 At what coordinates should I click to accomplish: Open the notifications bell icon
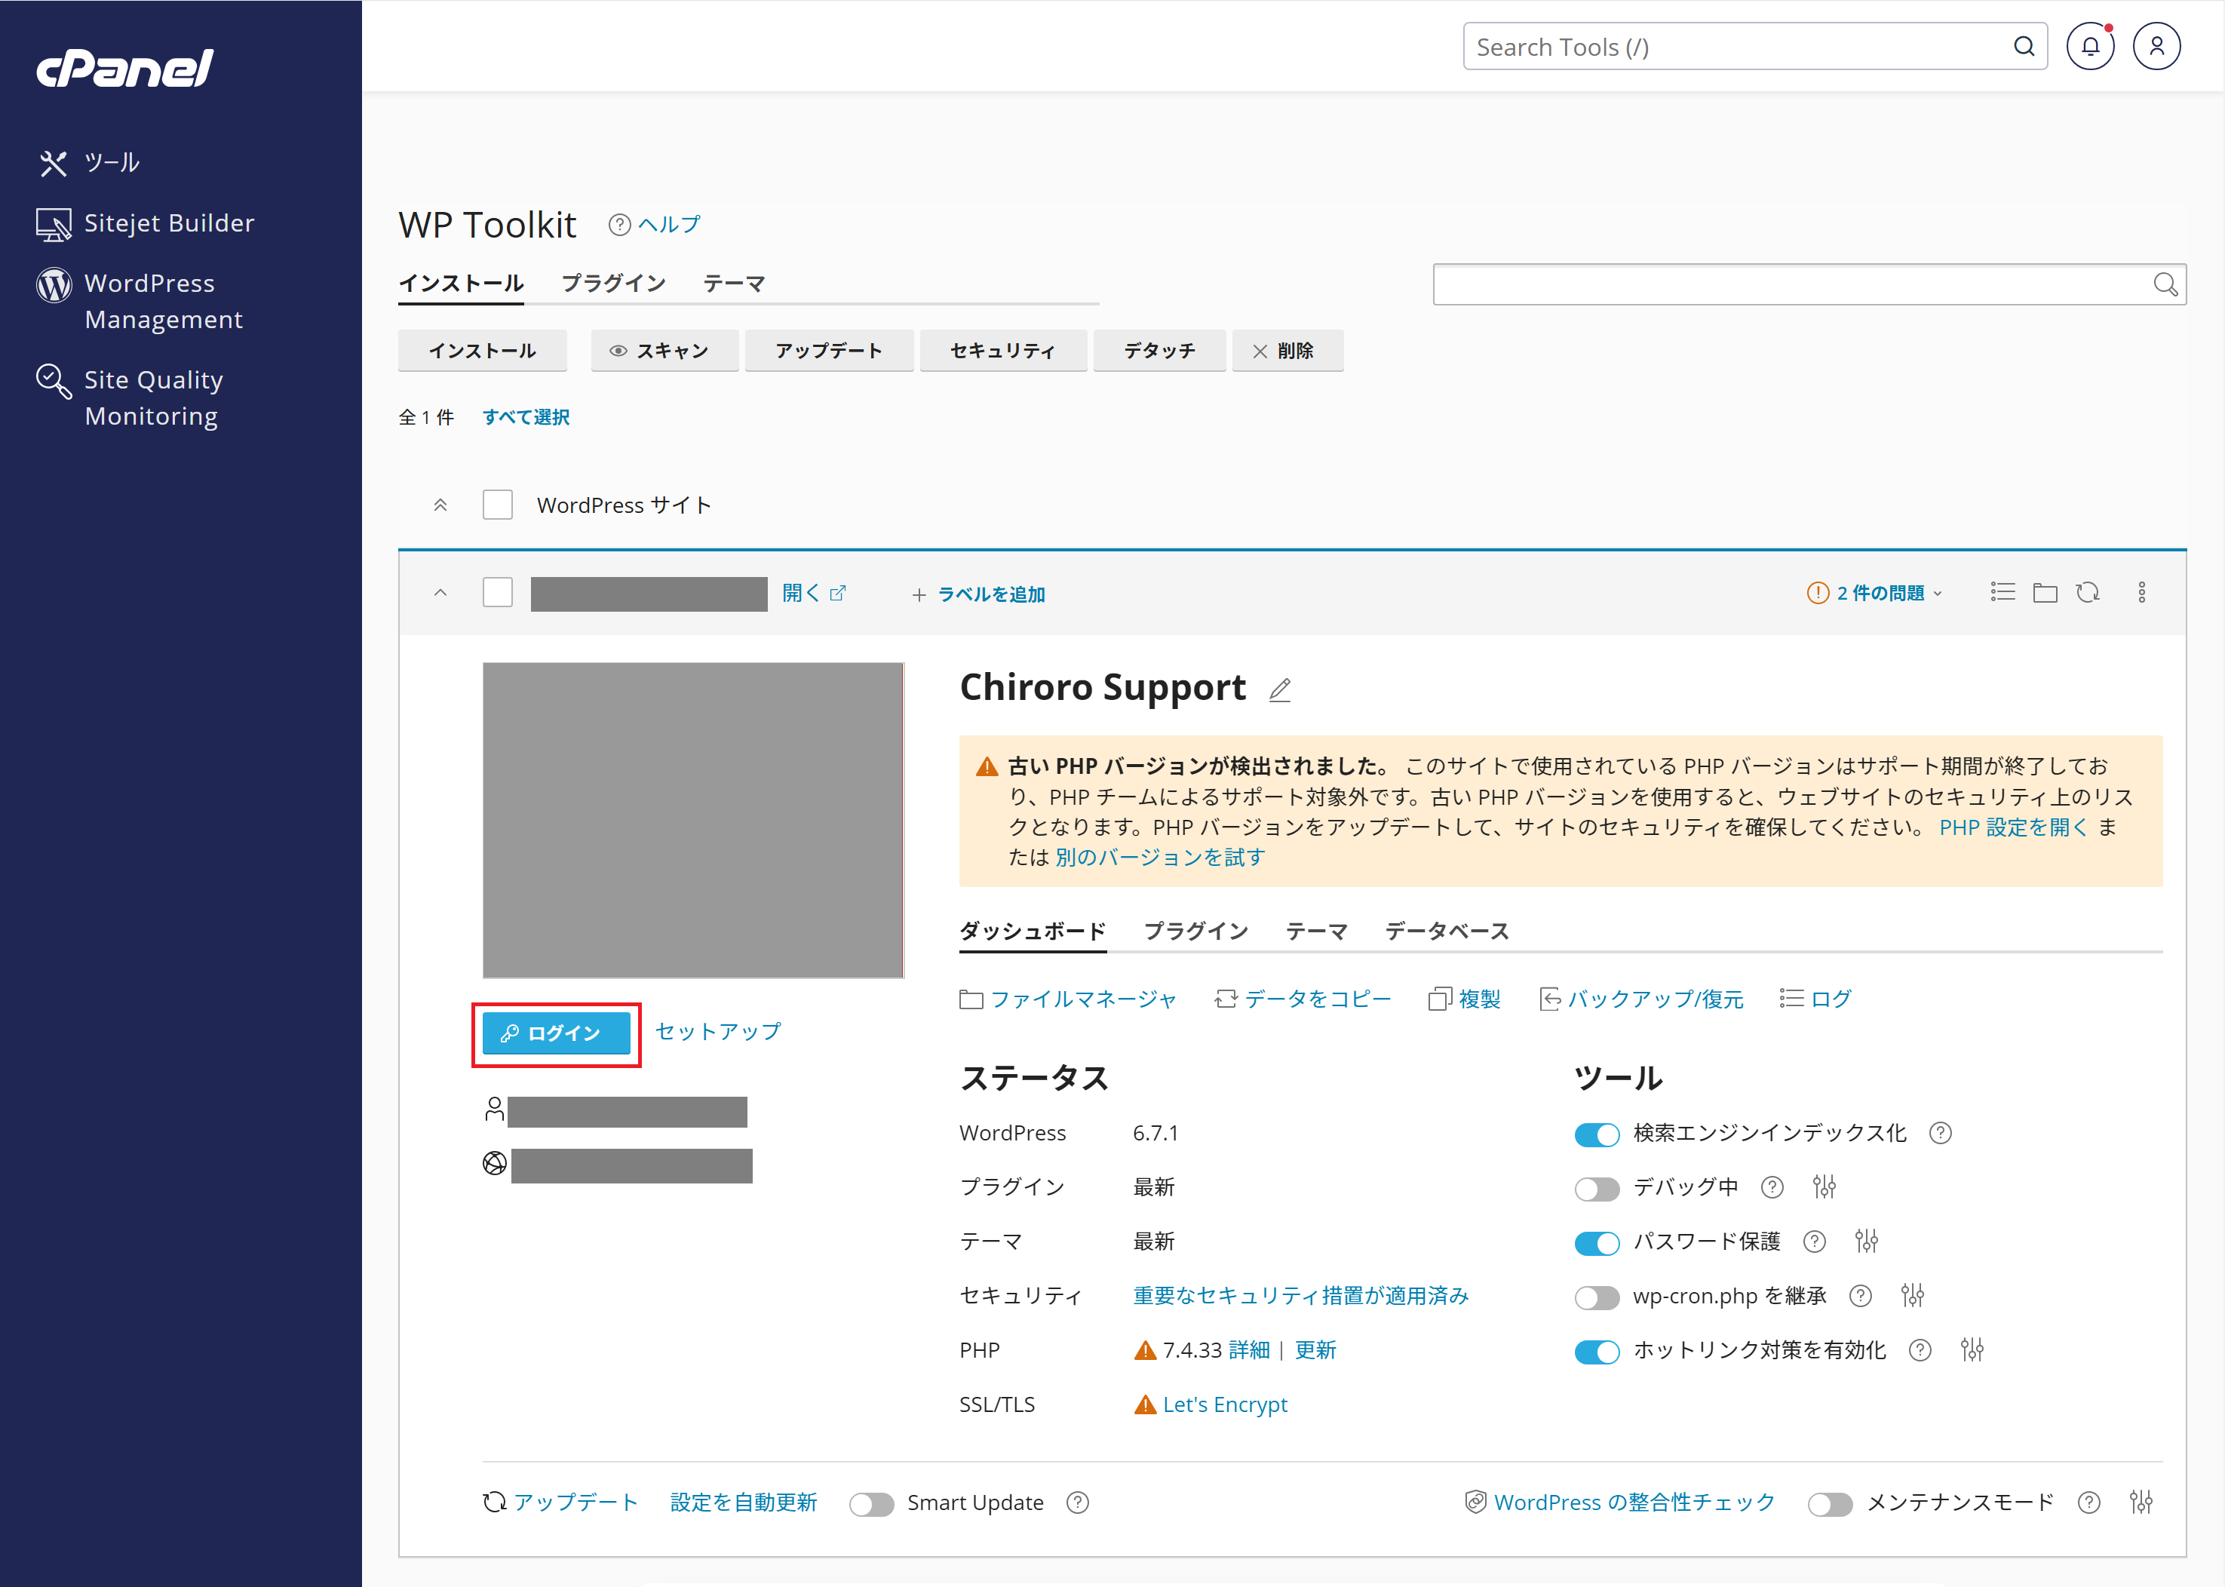(2089, 46)
